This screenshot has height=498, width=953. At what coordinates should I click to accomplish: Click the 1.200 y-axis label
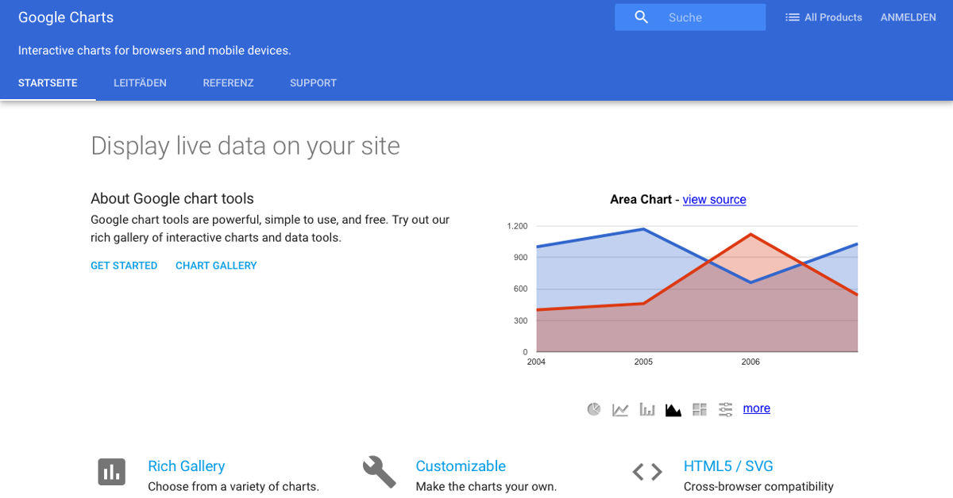click(517, 226)
